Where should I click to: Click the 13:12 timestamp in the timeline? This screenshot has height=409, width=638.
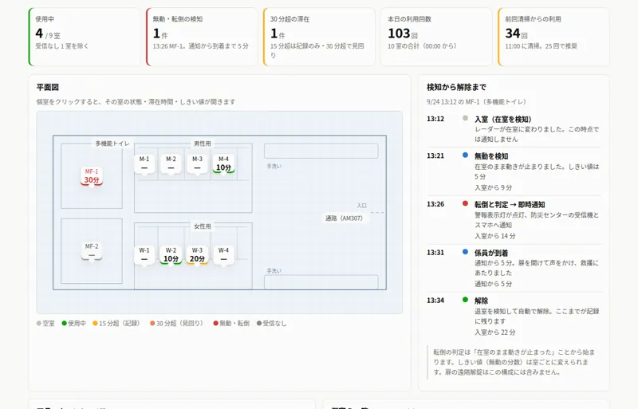[x=435, y=120]
